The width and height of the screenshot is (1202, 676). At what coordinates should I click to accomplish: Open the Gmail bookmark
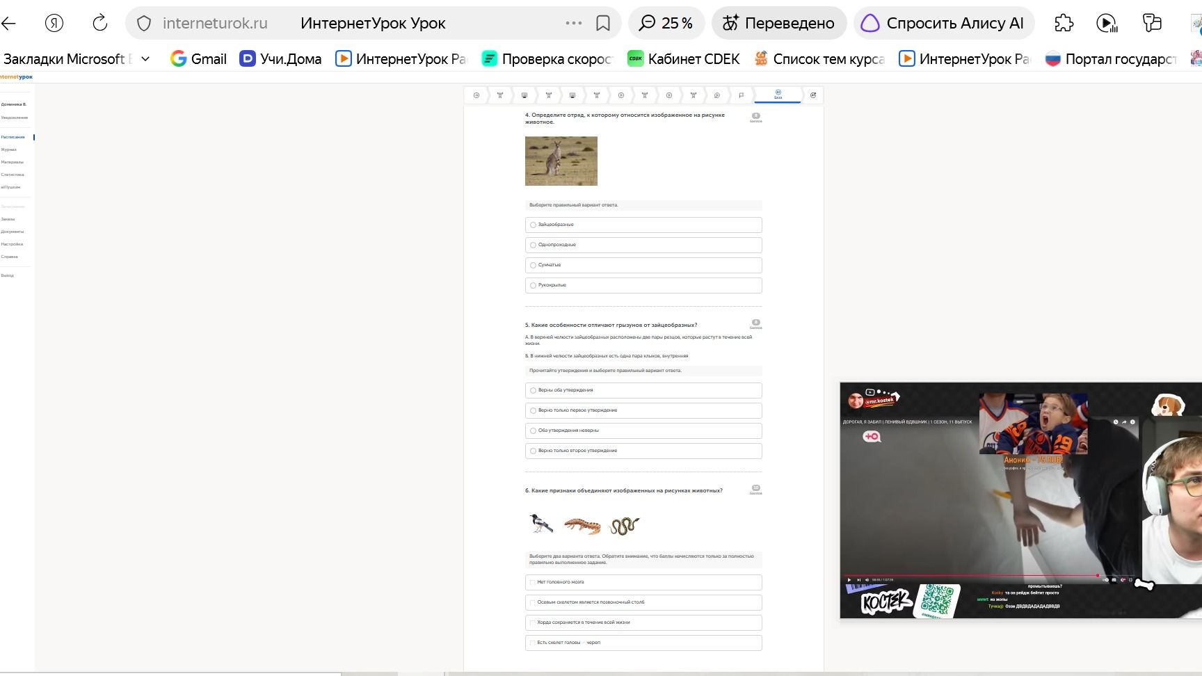click(199, 59)
